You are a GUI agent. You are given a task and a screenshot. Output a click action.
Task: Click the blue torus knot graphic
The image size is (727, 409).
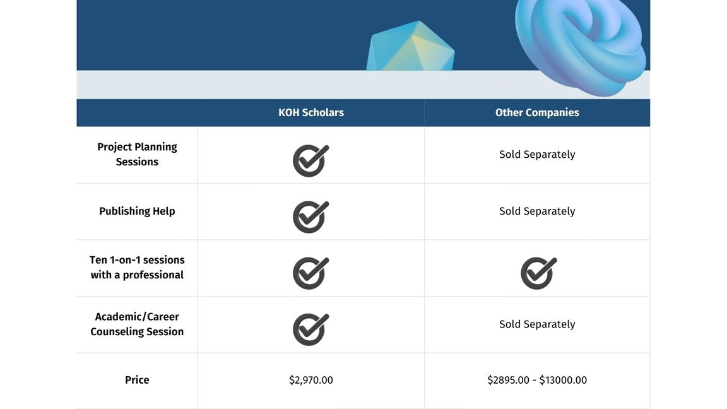(x=582, y=44)
